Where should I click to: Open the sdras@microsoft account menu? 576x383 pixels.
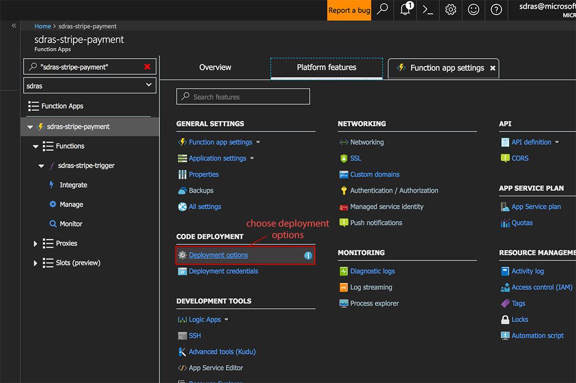(547, 10)
